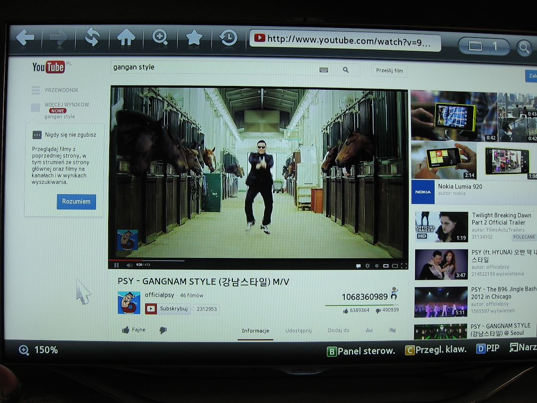Open the Nokia Lumia 920 channel link

click(460, 187)
